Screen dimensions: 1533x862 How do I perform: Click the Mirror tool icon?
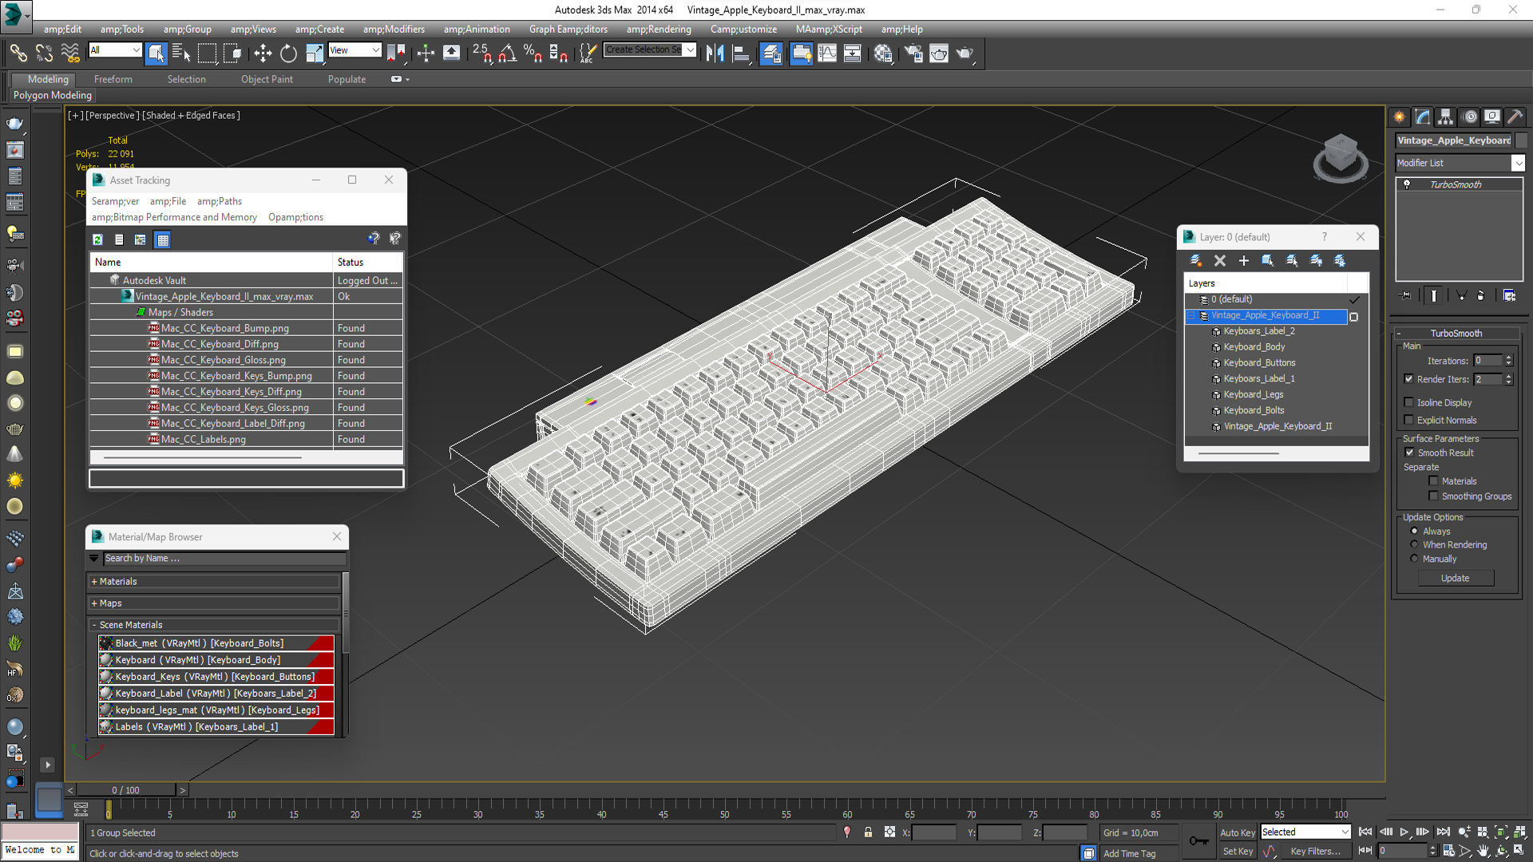715,53
